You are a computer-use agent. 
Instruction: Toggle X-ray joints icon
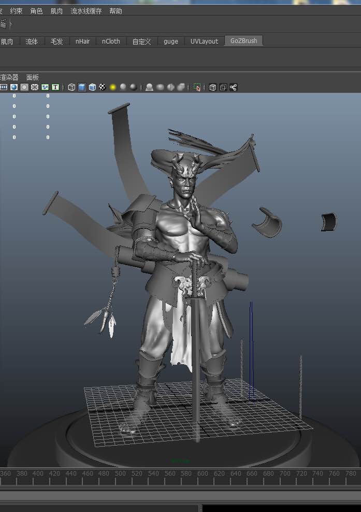233,87
